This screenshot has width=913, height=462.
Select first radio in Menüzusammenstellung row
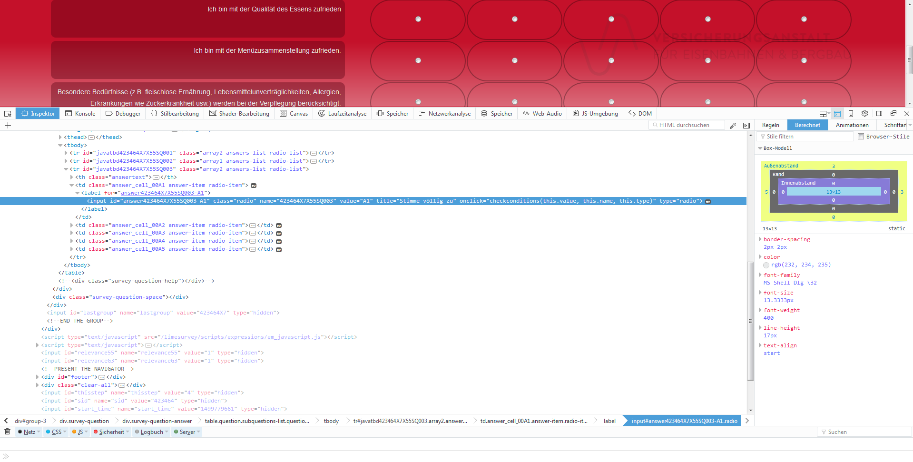pyautogui.click(x=418, y=60)
